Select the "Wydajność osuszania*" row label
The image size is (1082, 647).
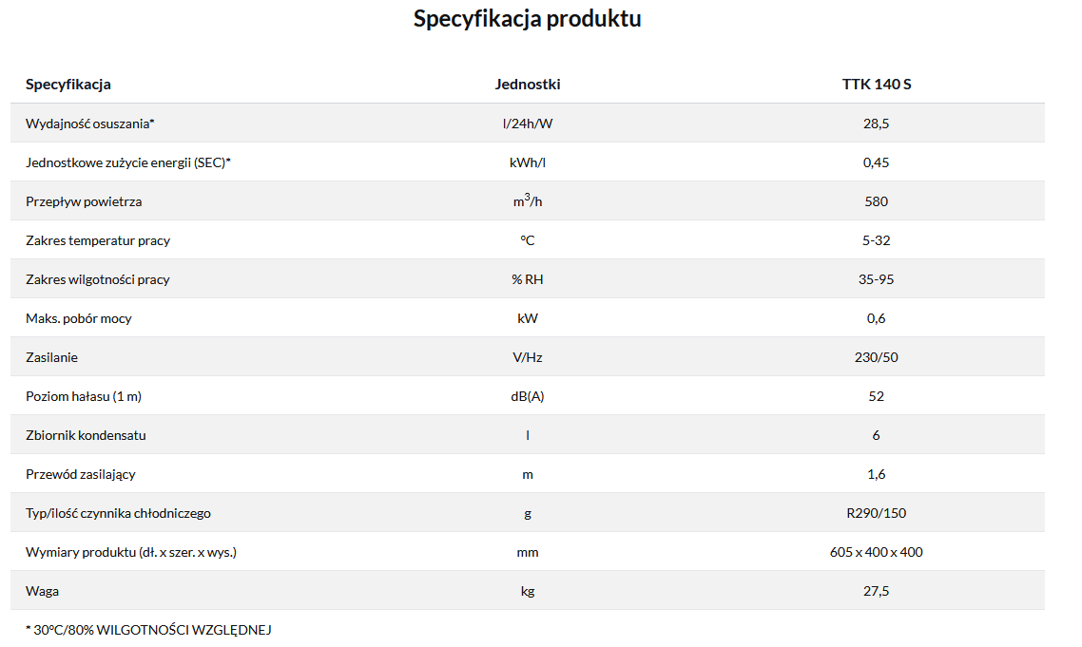(90, 124)
